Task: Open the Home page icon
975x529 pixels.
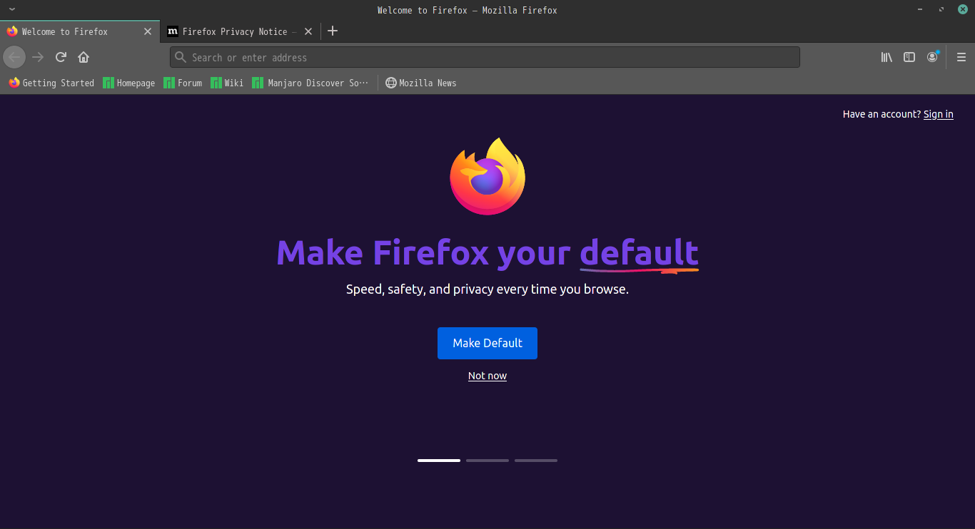Action: 84,57
